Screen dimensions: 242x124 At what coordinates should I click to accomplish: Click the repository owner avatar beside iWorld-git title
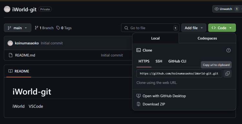pos(7,9)
